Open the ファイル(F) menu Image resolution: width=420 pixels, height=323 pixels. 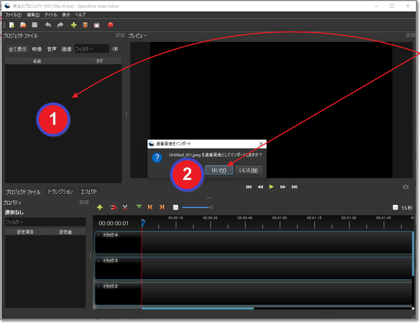pyautogui.click(x=13, y=14)
